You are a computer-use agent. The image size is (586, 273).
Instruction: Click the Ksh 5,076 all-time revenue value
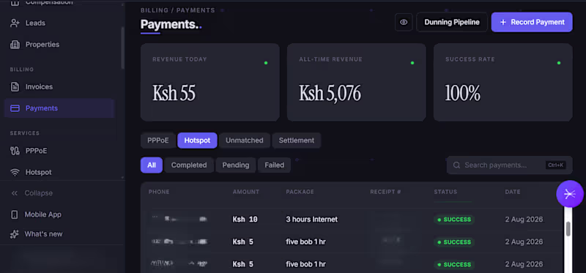[330, 94]
